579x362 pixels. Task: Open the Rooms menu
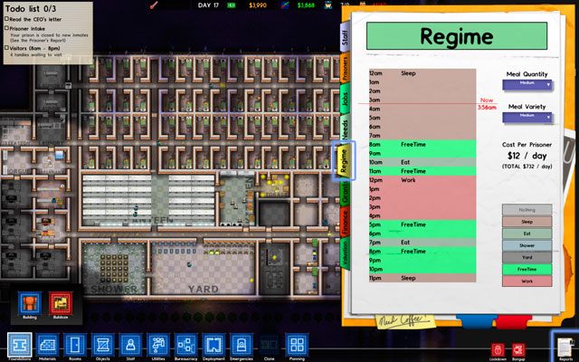pos(75,345)
